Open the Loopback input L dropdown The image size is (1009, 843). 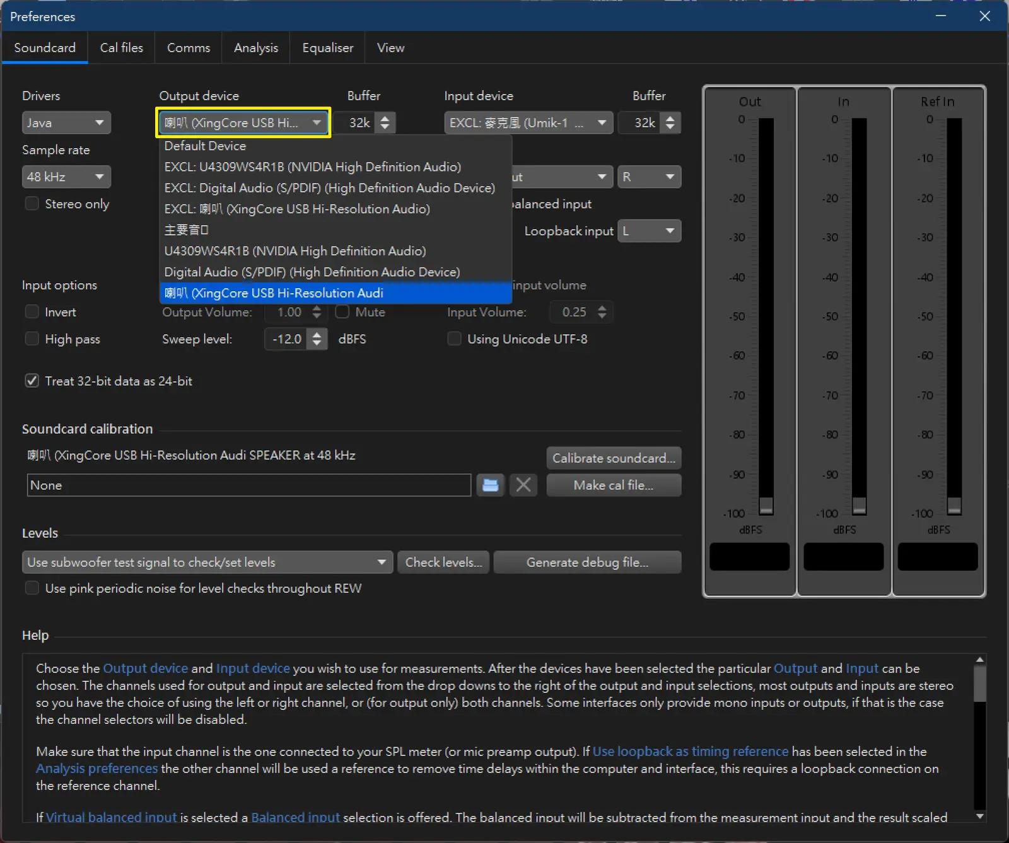click(649, 231)
